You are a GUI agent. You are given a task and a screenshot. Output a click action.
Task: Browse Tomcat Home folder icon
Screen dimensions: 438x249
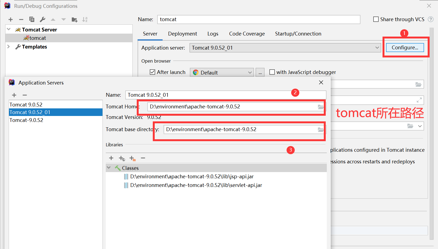coord(321,107)
